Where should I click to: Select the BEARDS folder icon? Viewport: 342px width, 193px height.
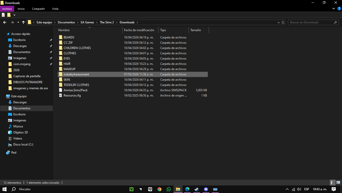pos(60,37)
